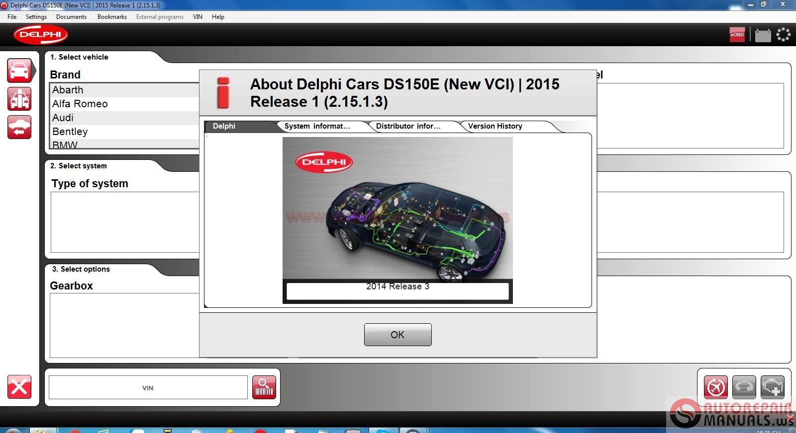Select Audi in the Brand list
Viewport: 796px width, 433px height.
[x=125, y=118]
